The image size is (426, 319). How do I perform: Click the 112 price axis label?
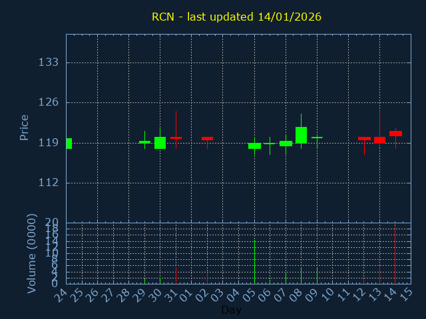coord(49,183)
